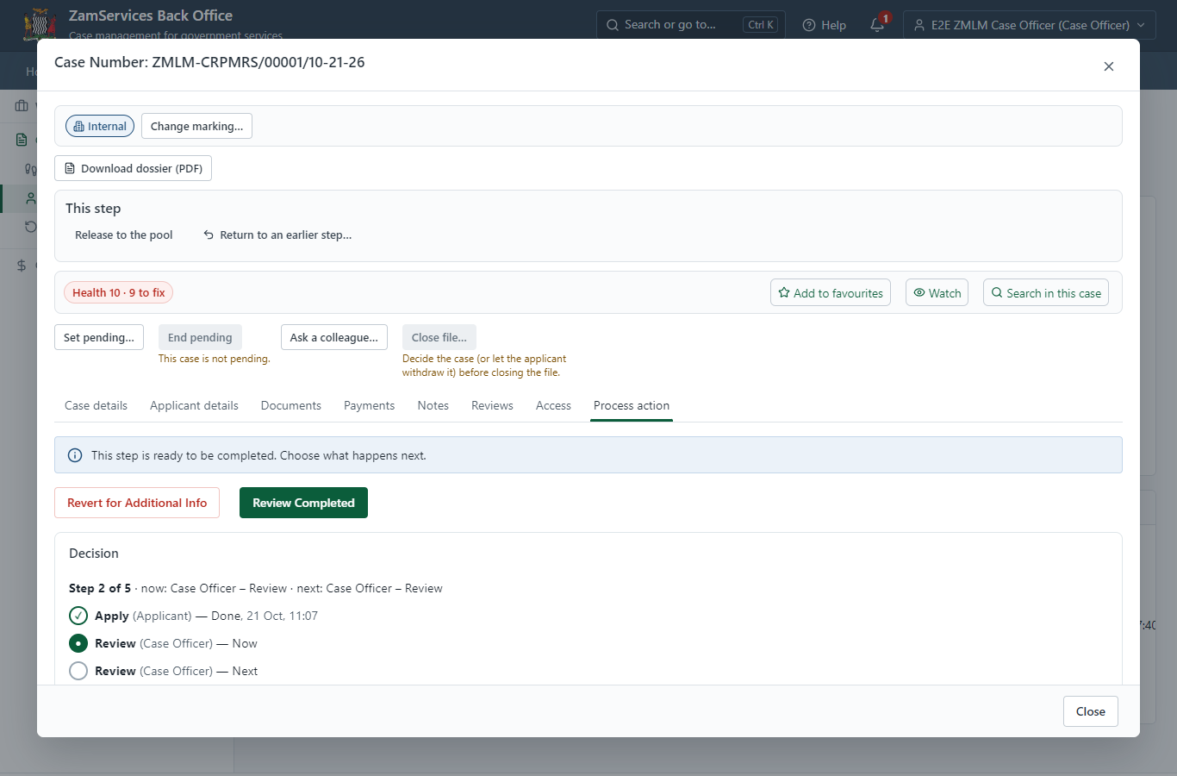This screenshot has height=776, width=1177.
Task: Open Change marking options
Action: click(x=196, y=126)
